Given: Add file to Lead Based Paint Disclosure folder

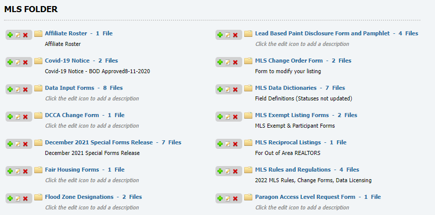Looking at the screenshot, I should point(220,35).
